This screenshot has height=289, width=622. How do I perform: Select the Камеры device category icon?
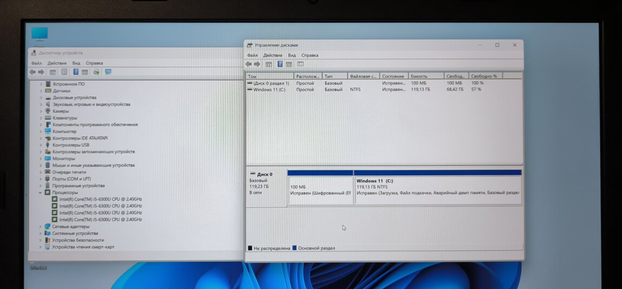click(x=48, y=111)
